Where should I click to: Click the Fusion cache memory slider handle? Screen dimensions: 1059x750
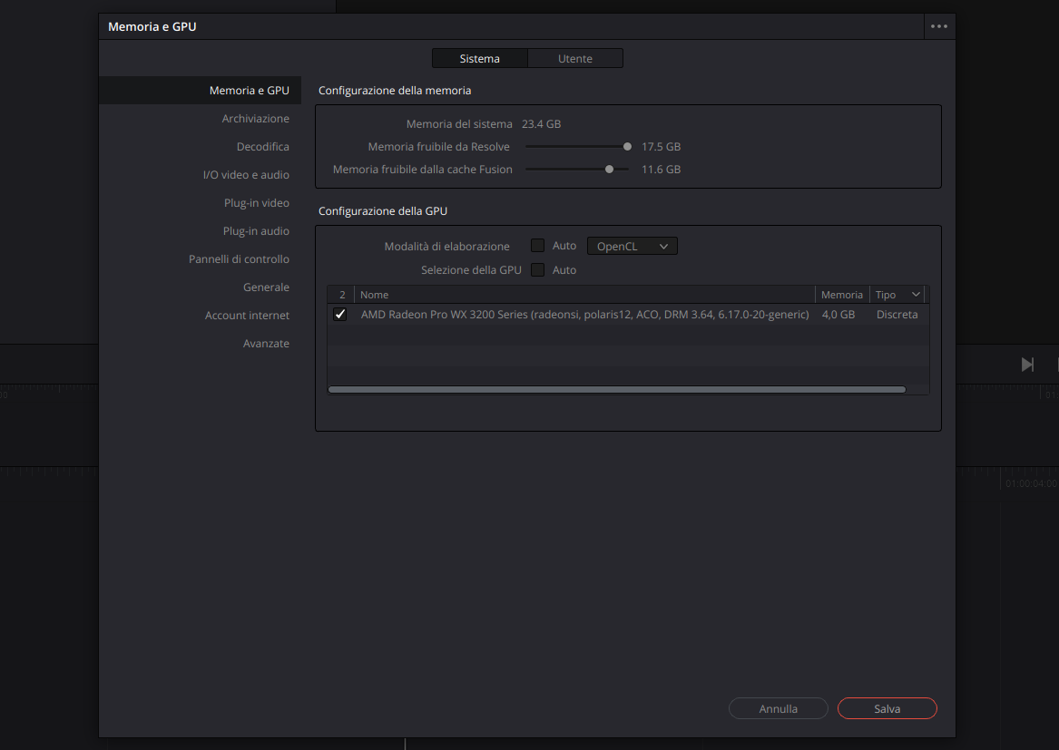(x=609, y=170)
